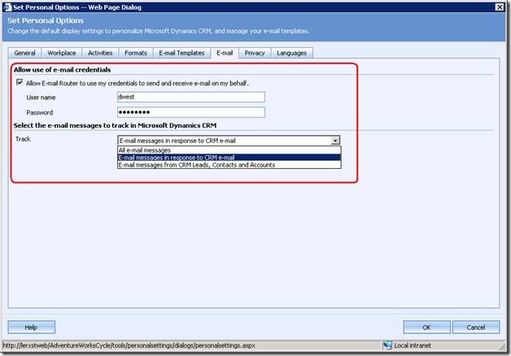
Task: Go to the Activities tab
Action: [101, 53]
